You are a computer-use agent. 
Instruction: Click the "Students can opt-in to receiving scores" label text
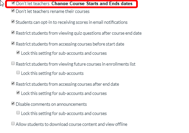(x=52, y=22)
